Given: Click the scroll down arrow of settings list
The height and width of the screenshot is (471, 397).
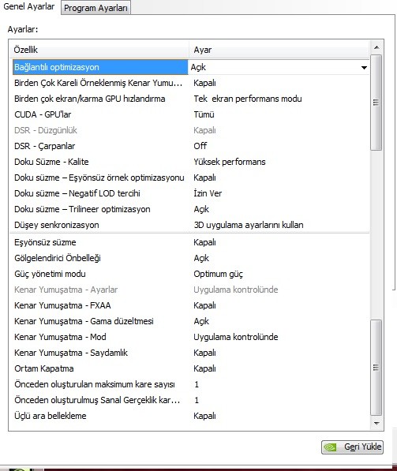Looking at the screenshot, I should point(376,423).
